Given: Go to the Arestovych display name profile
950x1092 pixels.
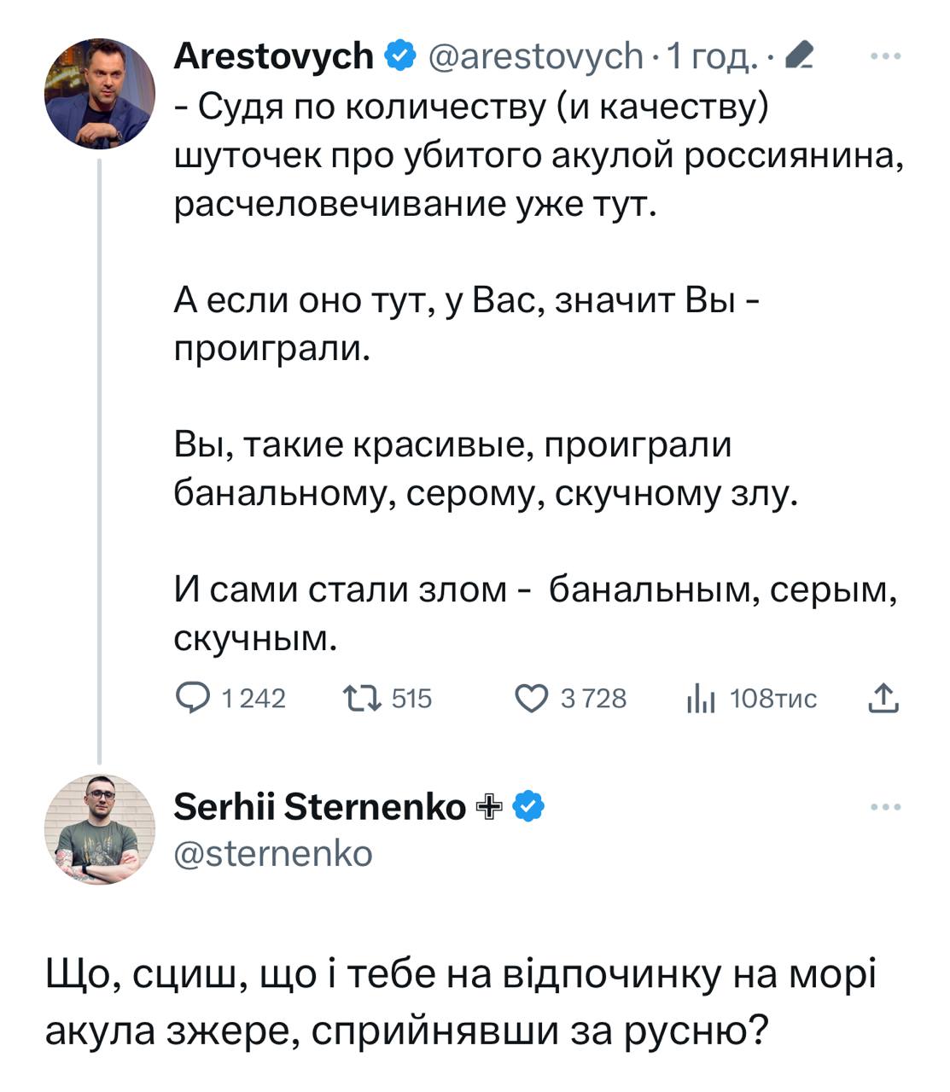Looking at the screenshot, I should (273, 56).
